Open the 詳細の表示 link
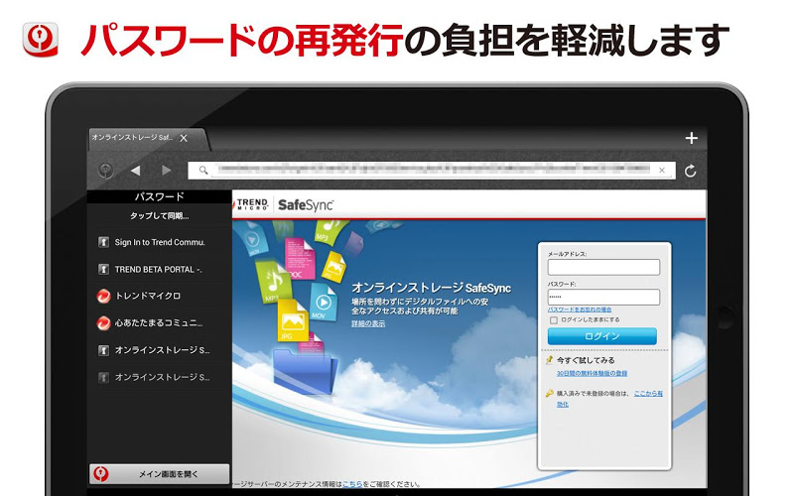794x496 pixels. point(368,324)
